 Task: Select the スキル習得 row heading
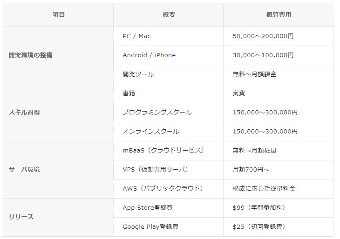coord(24,112)
